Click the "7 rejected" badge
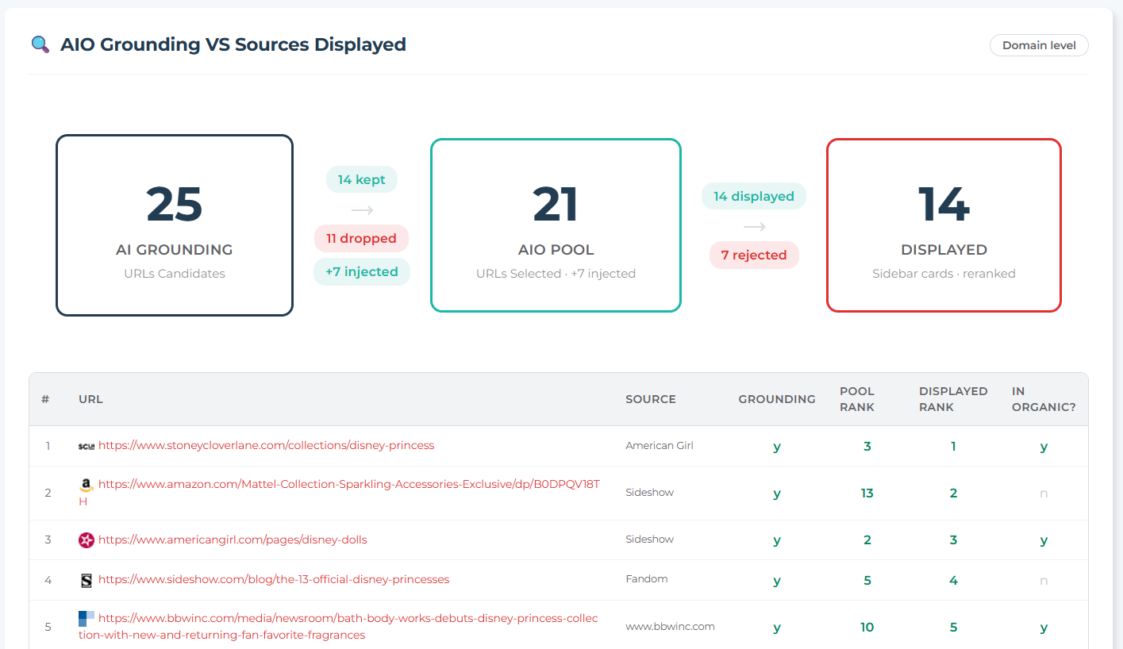 click(753, 255)
